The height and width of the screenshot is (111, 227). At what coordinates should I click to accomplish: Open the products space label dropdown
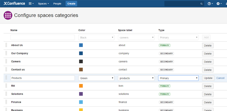pyautogui.click(x=136, y=78)
